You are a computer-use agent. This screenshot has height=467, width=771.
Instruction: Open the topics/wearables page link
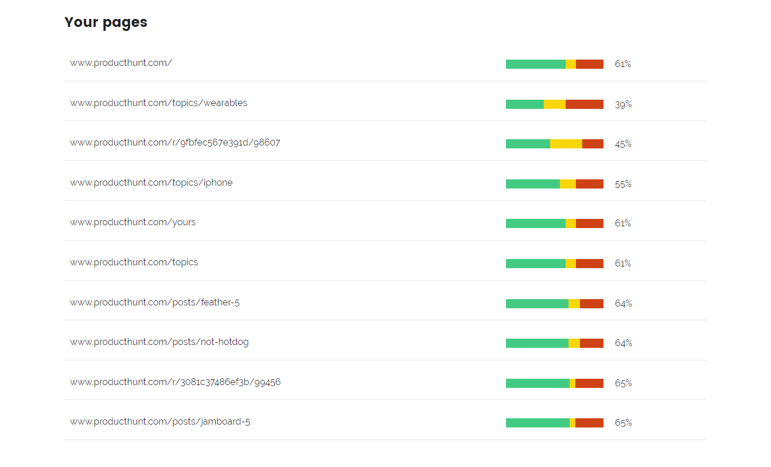(159, 103)
